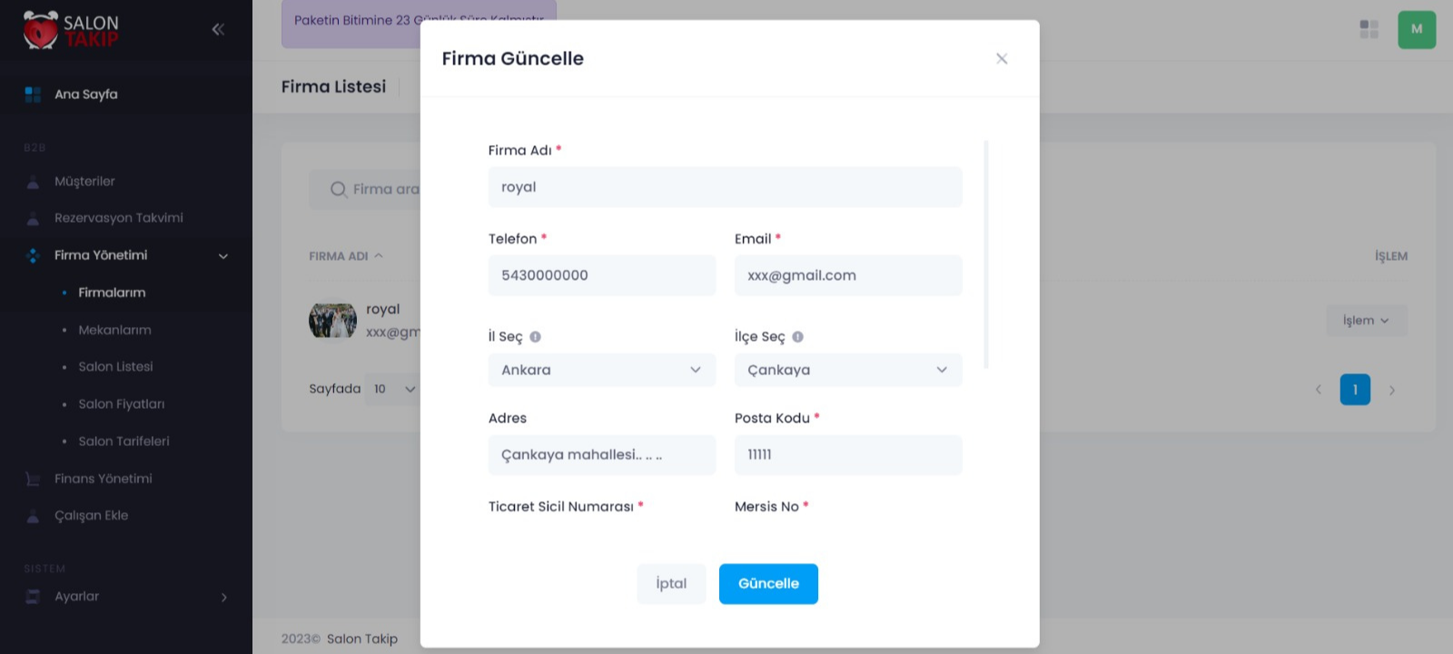Expand the Firma Yönetimi menu chevron
Image resolution: width=1453 pixels, height=654 pixels.
pos(223,256)
